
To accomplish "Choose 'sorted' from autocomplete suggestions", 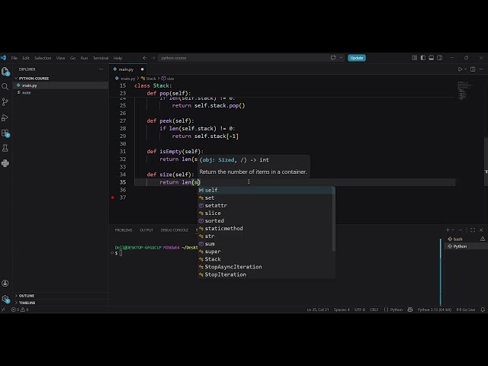I will 265,220.
